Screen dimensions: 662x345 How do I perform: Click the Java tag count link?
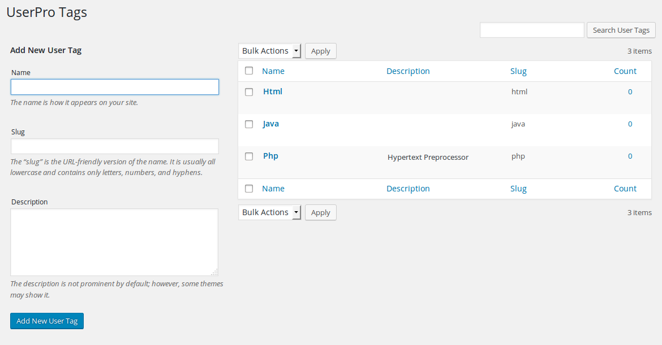(630, 124)
